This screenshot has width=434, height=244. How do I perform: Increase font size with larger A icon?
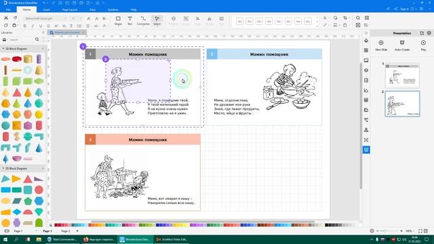89,18
